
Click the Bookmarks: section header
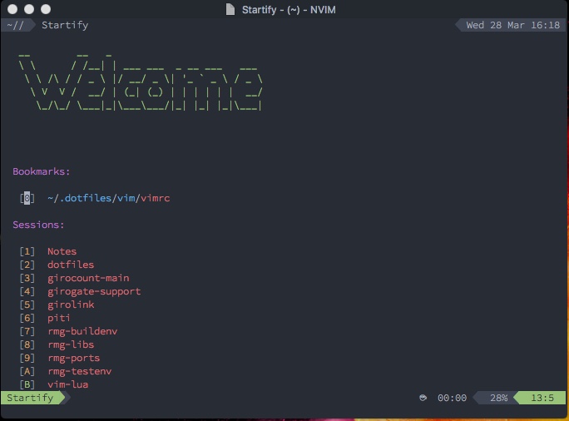42,171
